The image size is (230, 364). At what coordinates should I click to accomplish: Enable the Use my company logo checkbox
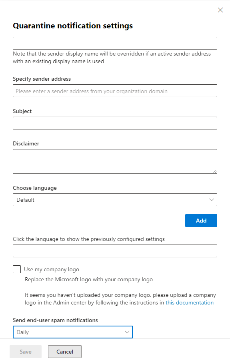[x=17, y=269]
